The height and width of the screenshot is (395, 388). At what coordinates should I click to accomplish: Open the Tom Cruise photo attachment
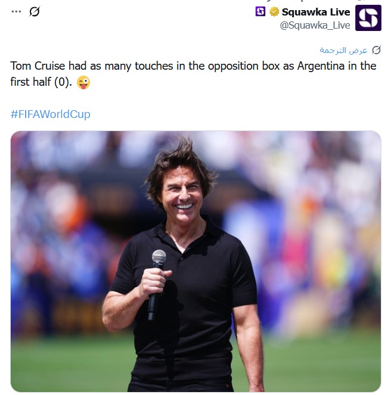click(x=195, y=261)
